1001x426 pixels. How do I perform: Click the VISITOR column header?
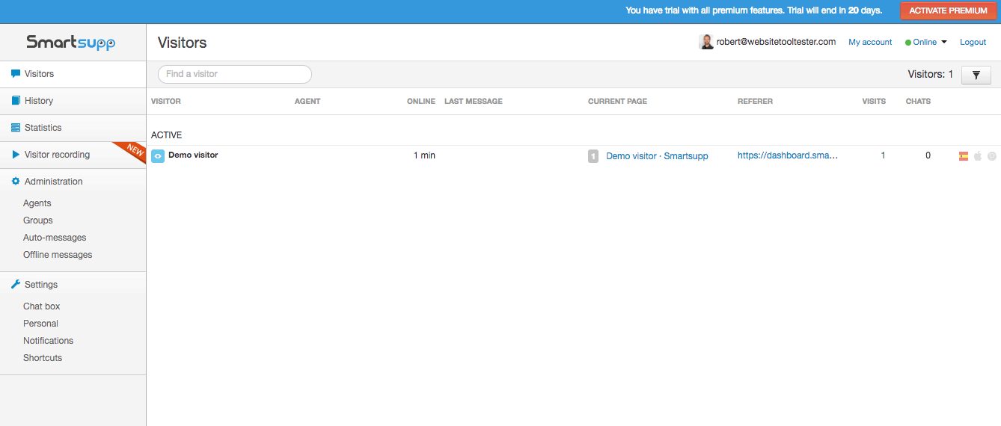point(166,102)
